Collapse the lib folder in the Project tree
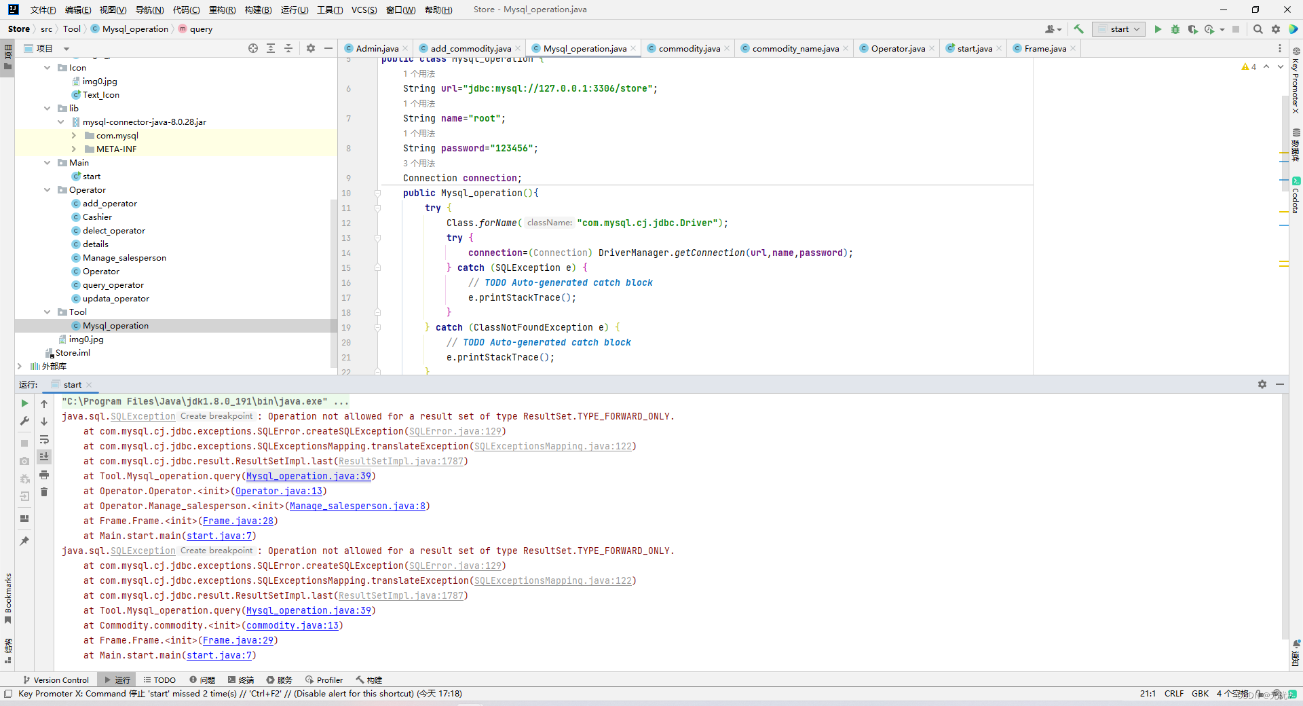Image resolution: width=1303 pixels, height=706 pixels. pyautogui.click(x=47, y=109)
